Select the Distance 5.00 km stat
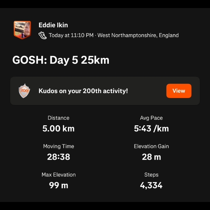 pyautogui.click(x=58, y=124)
